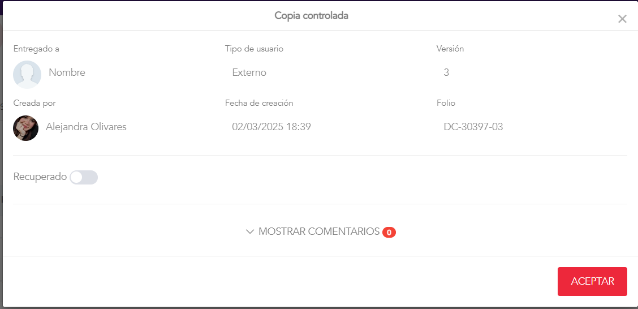Close the Copia controlada dialog
This screenshot has width=638, height=309.
[622, 19]
